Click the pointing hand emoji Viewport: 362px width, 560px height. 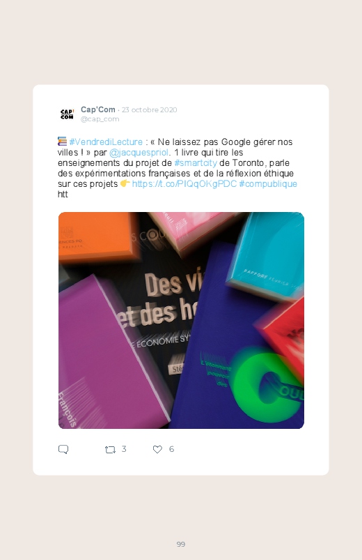coord(125,183)
